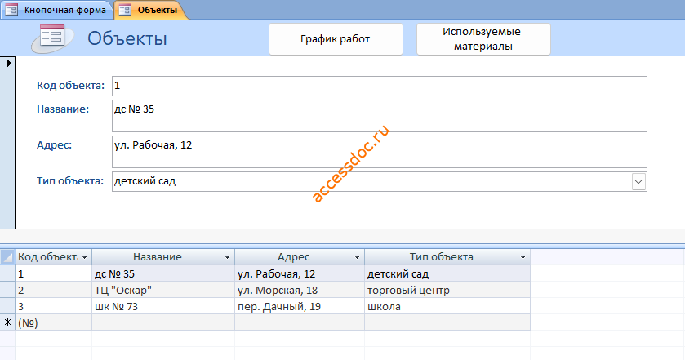Click the Адрес input field

379,152
